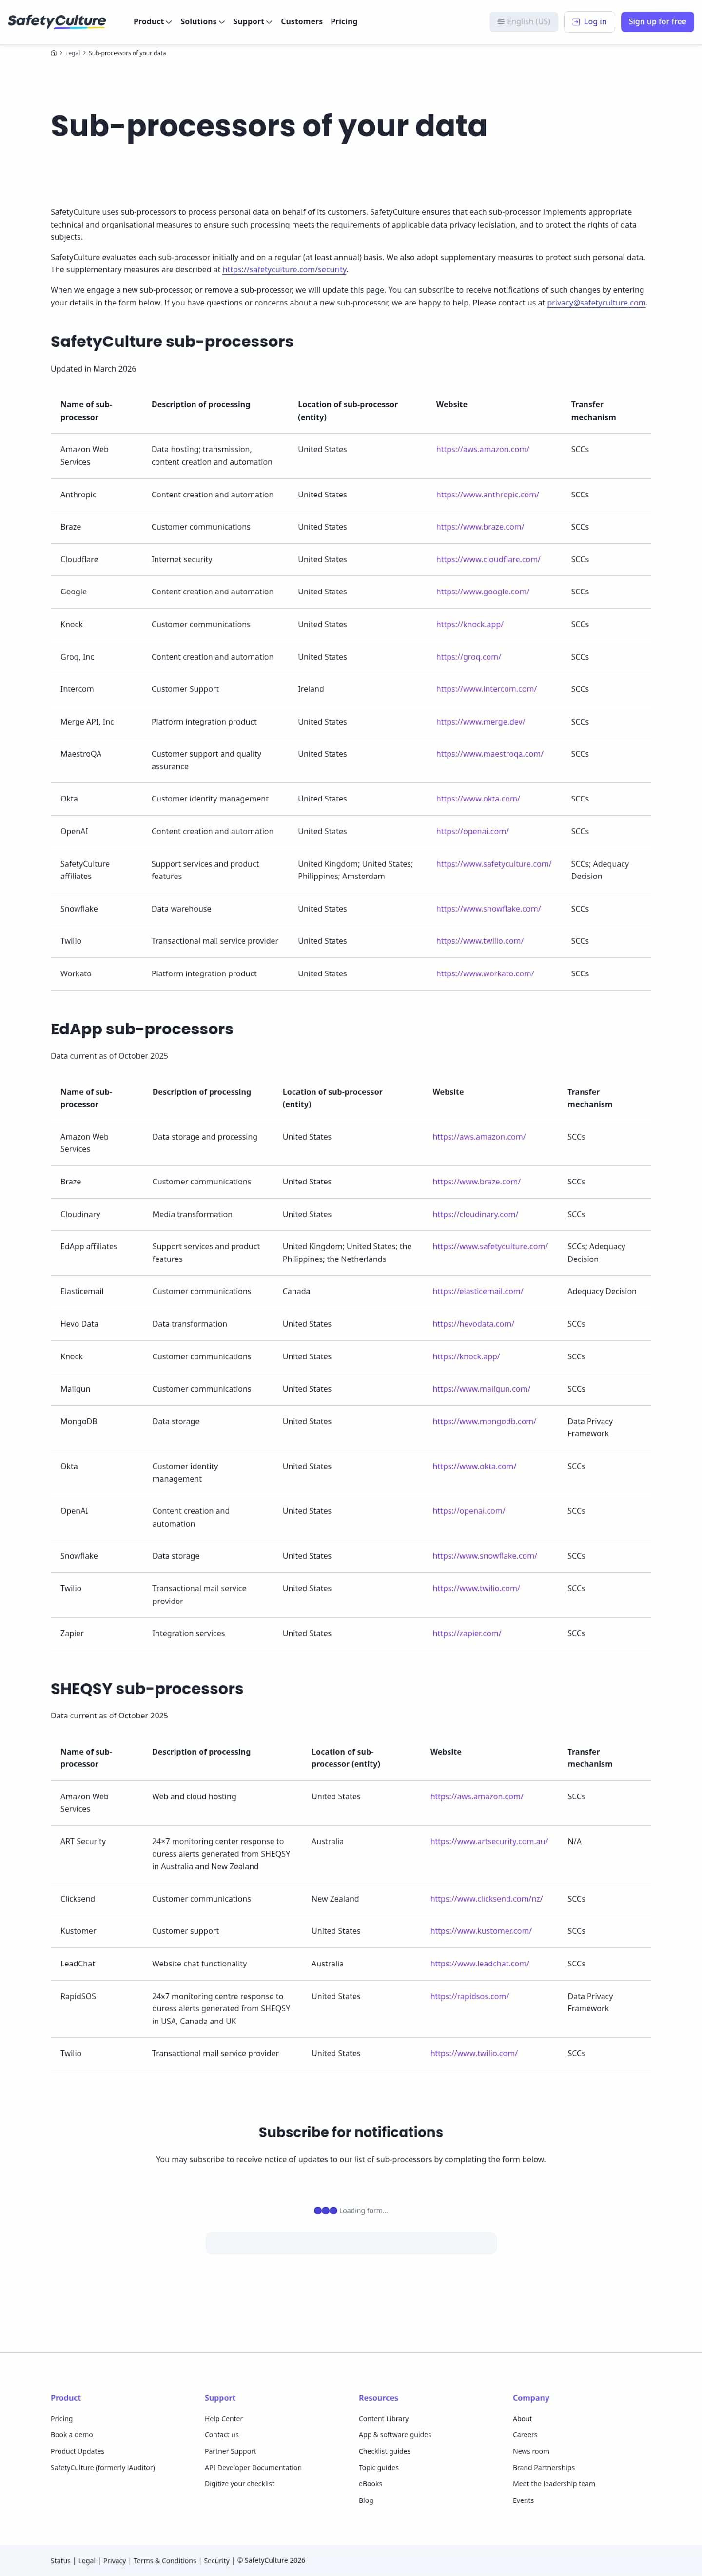Click the SafetyCulture logo
This screenshot has width=702, height=2576.
[x=57, y=21]
